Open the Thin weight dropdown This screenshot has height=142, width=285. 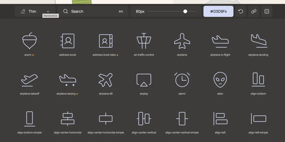[x=35, y=11]
